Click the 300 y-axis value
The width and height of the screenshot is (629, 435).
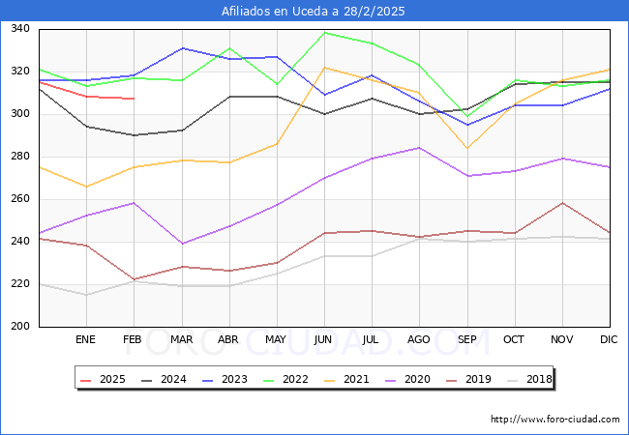[x=20, y=114]
